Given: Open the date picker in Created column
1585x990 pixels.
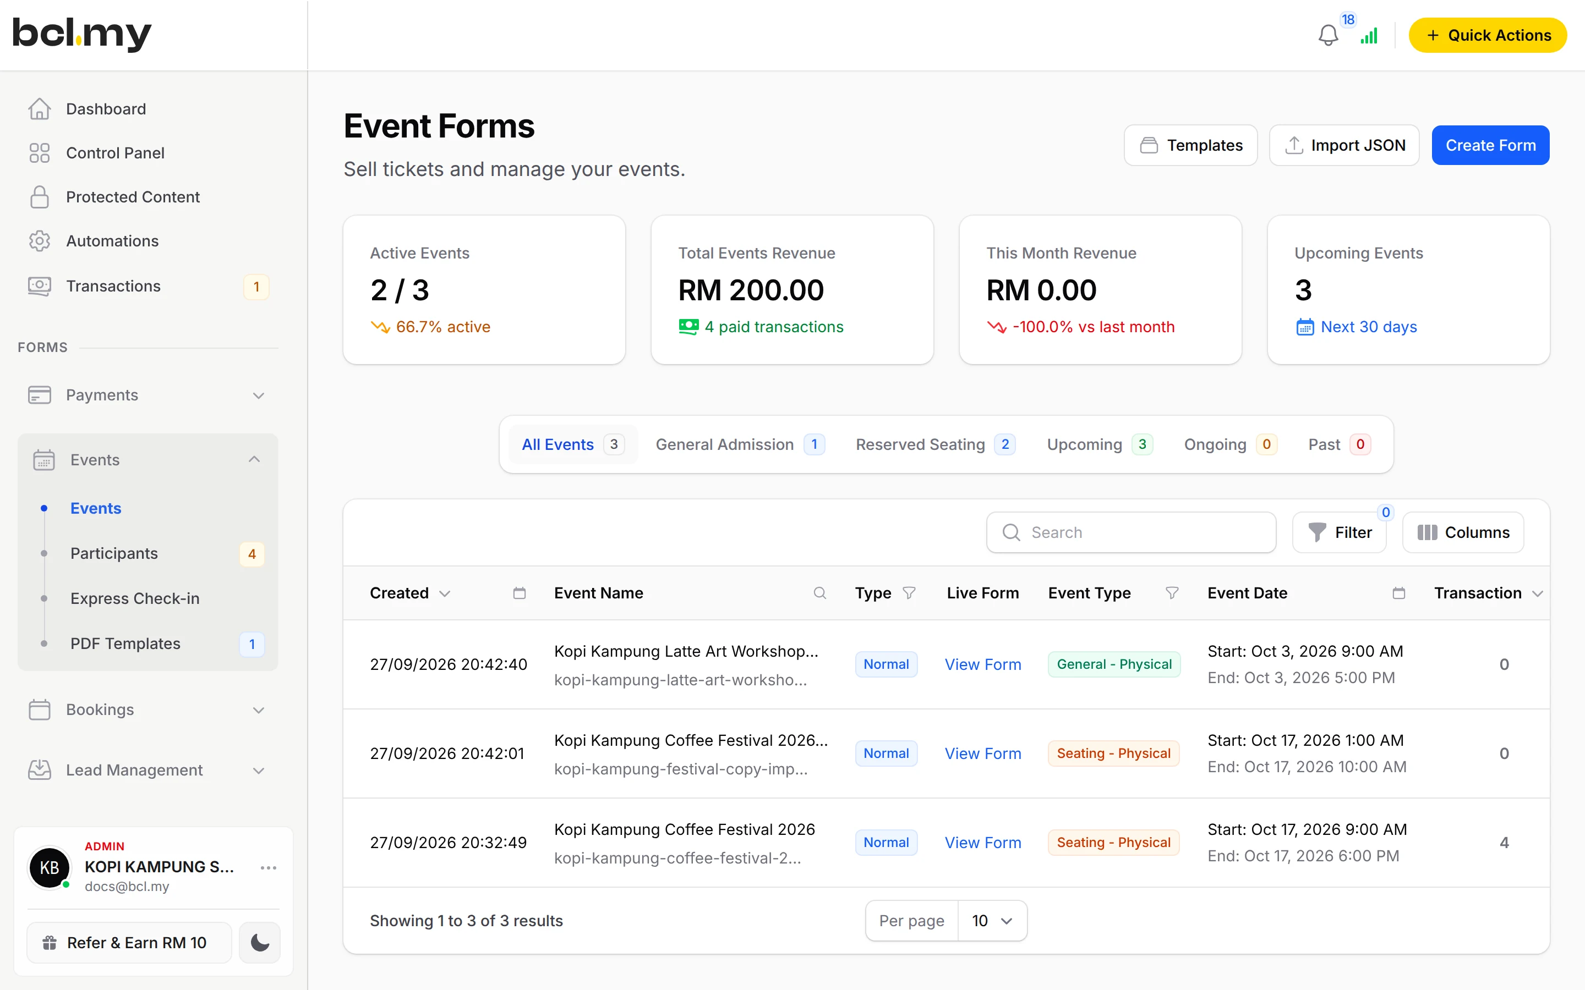Looking at the screenshot, I should coord(520,592).
